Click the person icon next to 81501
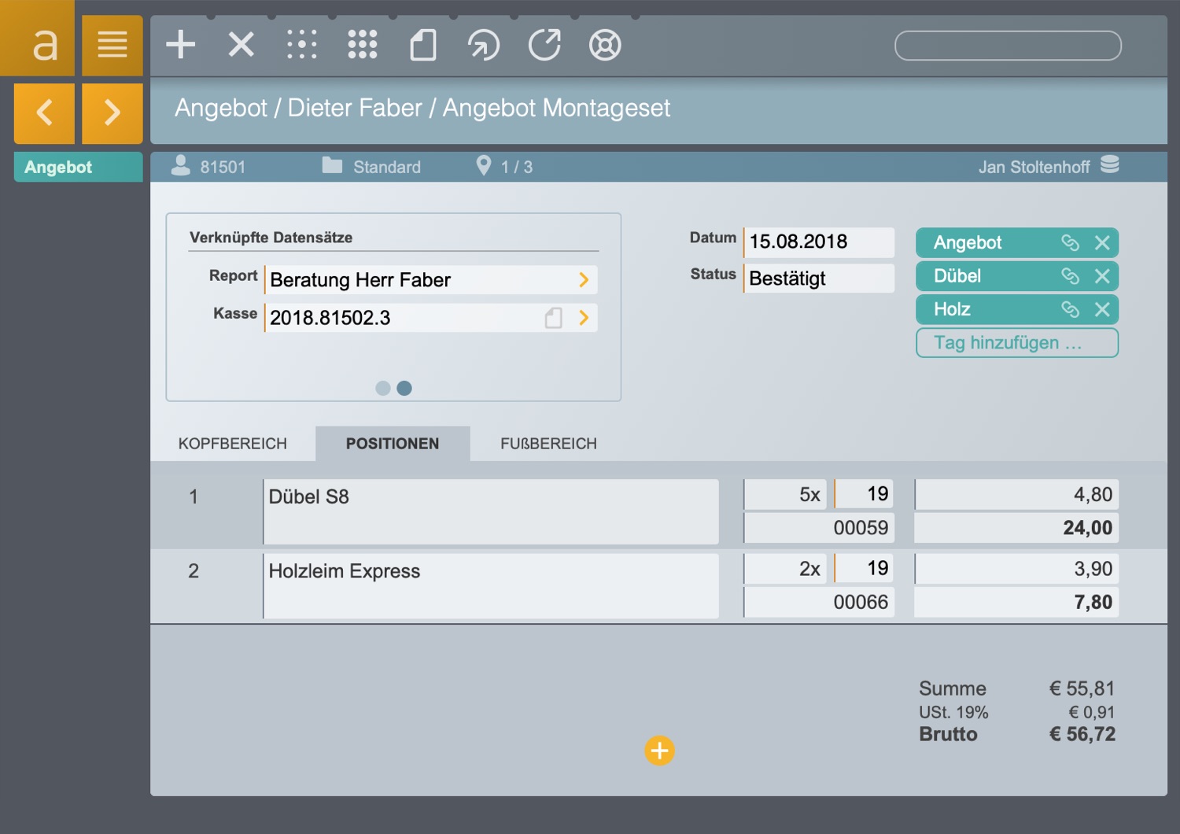The image size is (1180, 834). click(x=181, y=165)
